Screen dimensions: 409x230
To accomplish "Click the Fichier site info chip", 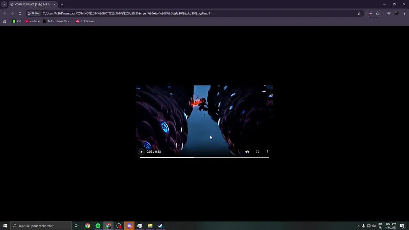I will pos(34,13).
